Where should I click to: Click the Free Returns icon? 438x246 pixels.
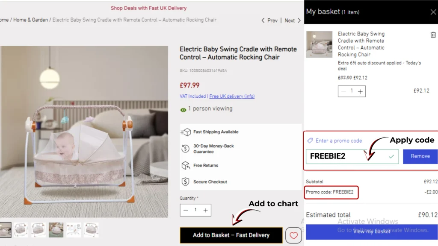tap(186, 165)
